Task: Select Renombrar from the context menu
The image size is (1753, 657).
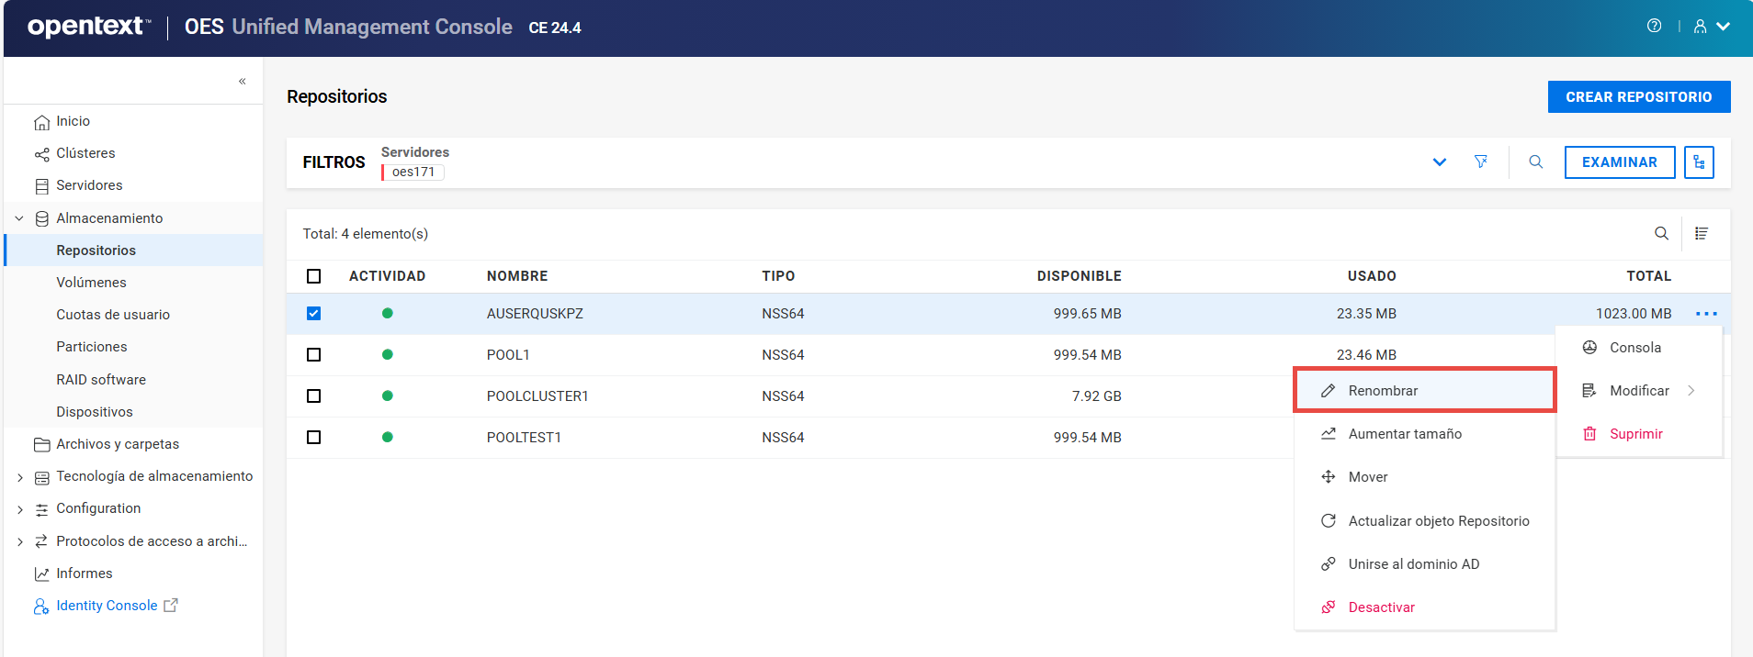Action: tap(1383, 391)
